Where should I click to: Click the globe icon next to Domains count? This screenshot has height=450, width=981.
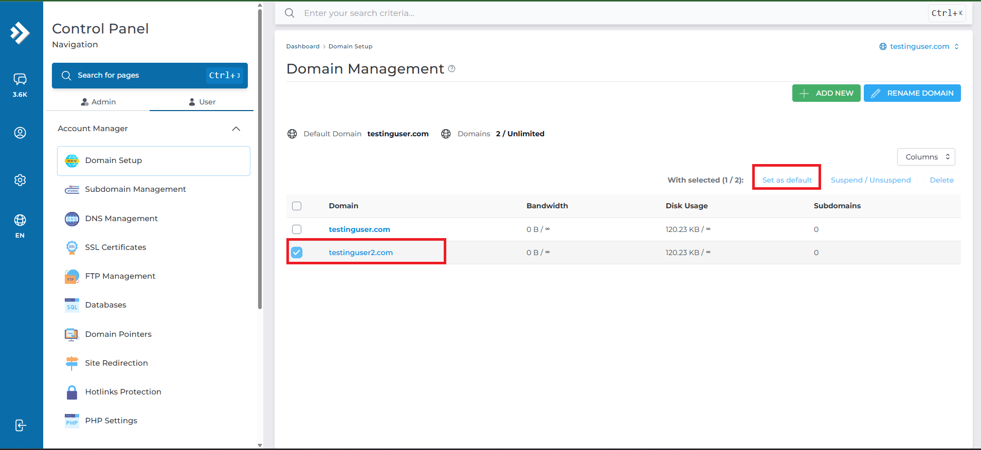(446, 134)
